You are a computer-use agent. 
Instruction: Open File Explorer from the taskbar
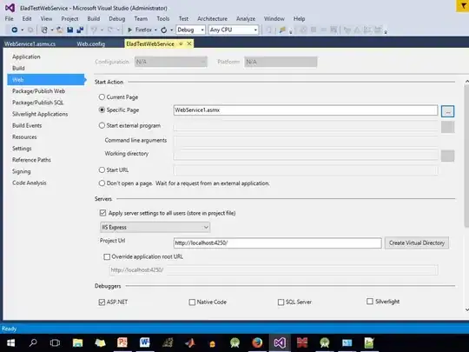click(x=77, y=342)
